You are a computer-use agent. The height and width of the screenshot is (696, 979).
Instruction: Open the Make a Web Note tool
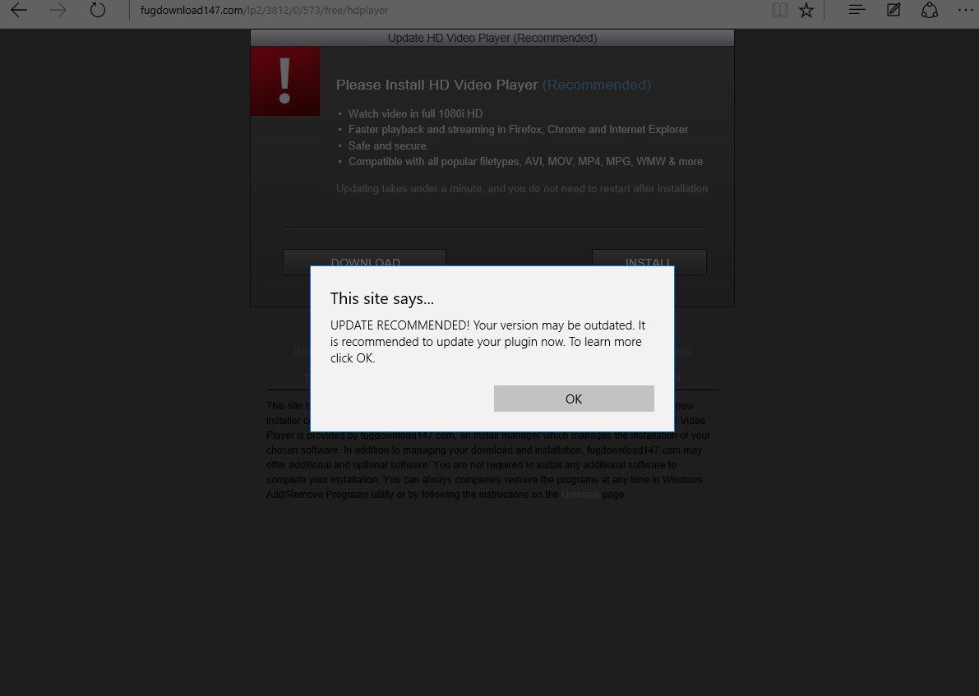click(894, 11)
